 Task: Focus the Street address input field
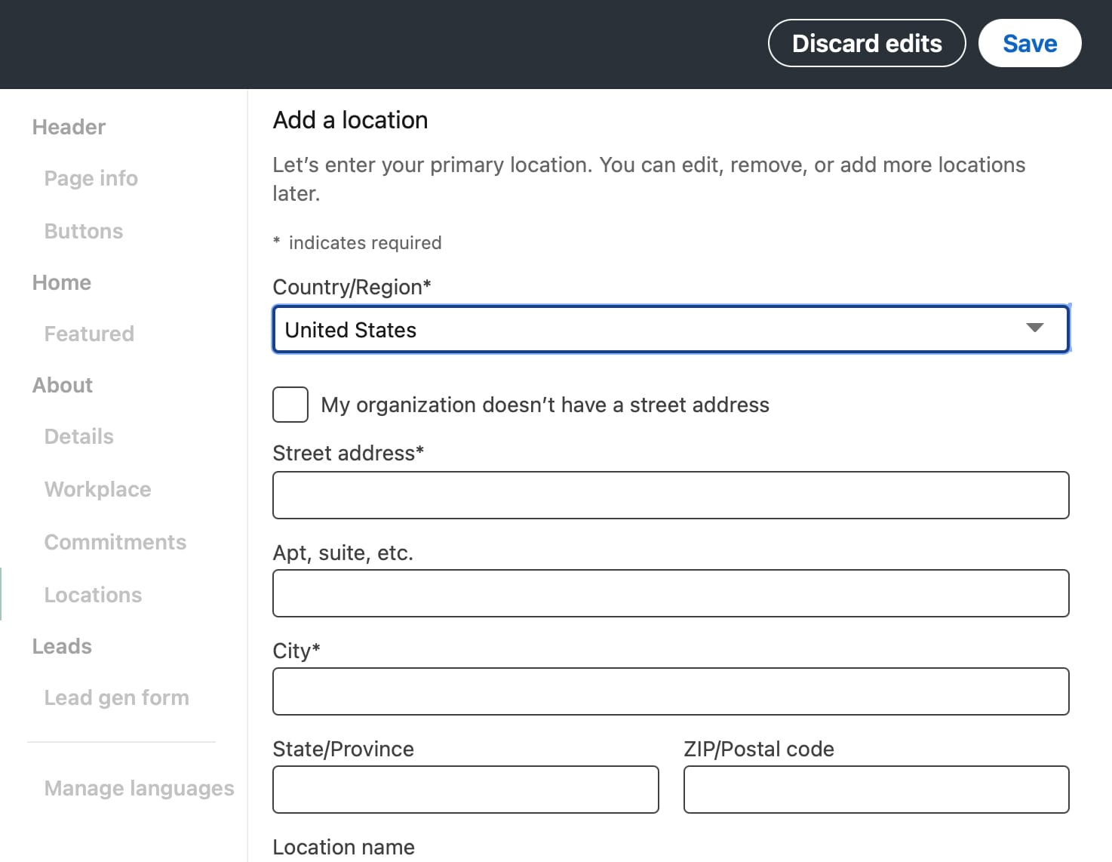point(671,495)
